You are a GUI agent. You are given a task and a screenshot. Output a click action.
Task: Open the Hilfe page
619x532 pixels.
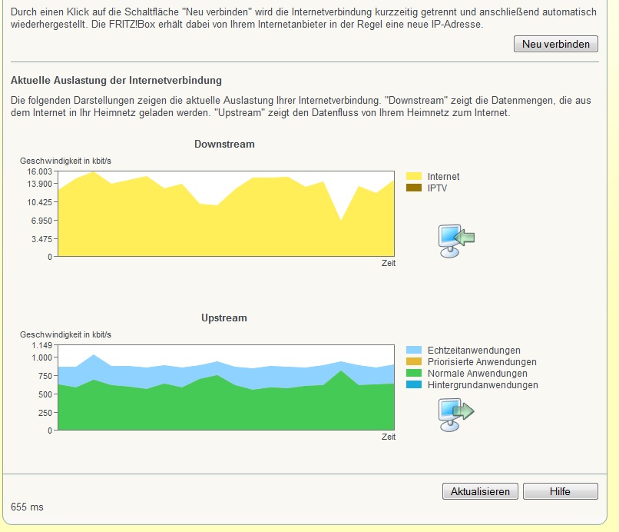click(560, 491)
